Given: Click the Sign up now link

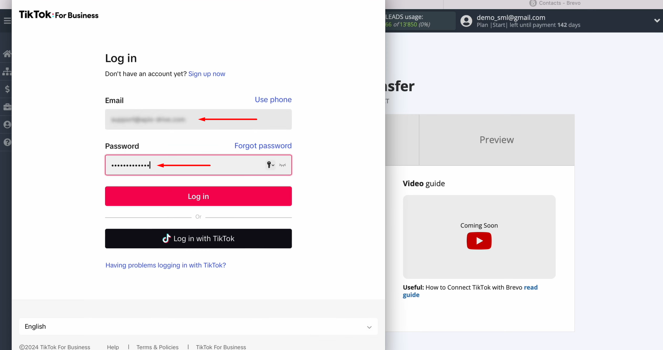Looking at the screenshot, I should (x=207, y=74).
